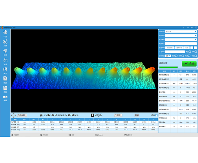Image resolution: width=198 pixels, height=163 pixels.
Task: Click the 复测 retest button
Action: coord(137,115)
